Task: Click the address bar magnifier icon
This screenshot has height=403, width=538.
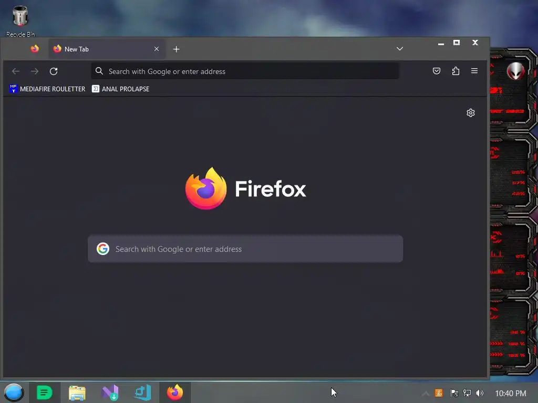Action: pos(99,71)
